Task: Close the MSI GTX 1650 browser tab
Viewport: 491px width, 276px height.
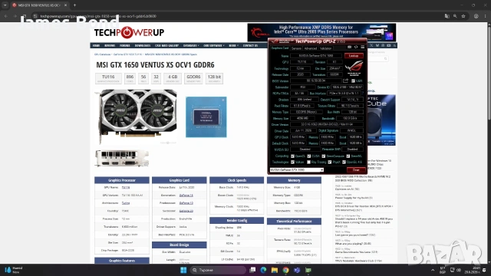Action: point(65,5)
